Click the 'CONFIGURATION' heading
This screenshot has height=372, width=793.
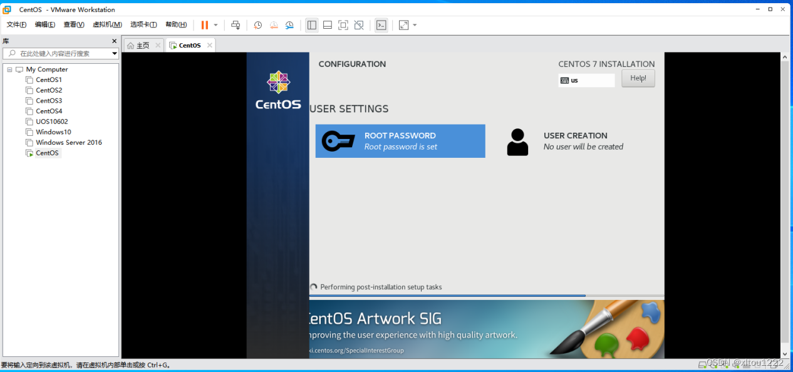pyautogui.click(x=352, y=64)
